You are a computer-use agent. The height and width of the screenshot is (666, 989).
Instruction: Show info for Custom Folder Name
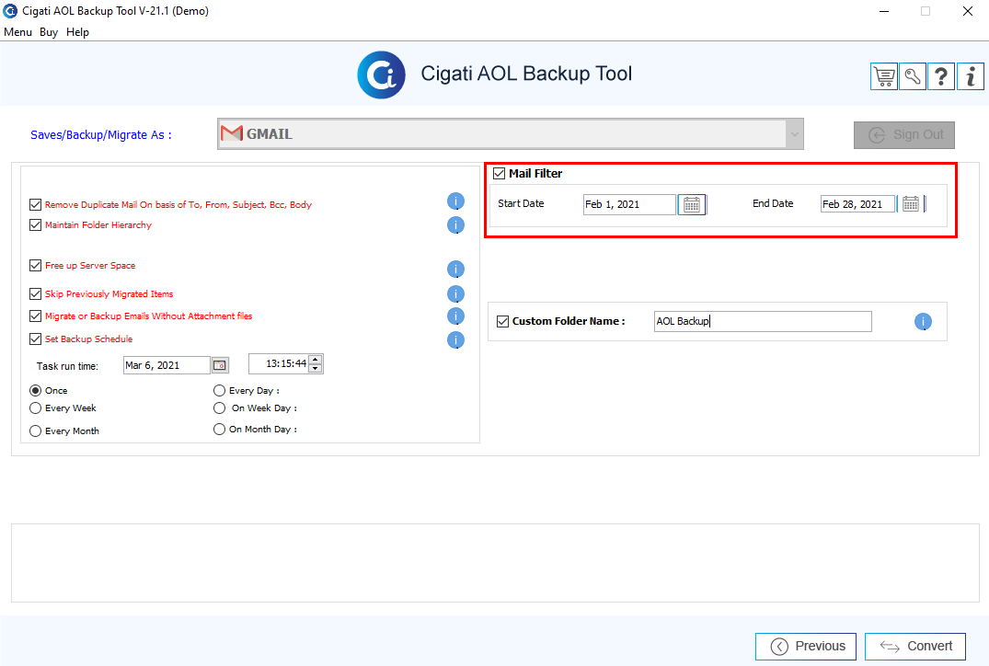tap(923, 322)
